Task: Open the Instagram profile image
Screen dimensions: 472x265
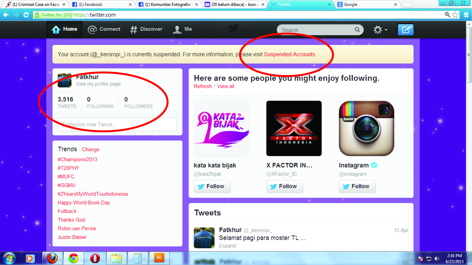Action: pyautogui.click(x=366, y=128)
